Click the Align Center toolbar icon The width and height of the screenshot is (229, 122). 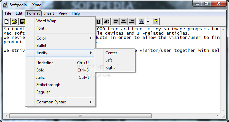[124, 22]
